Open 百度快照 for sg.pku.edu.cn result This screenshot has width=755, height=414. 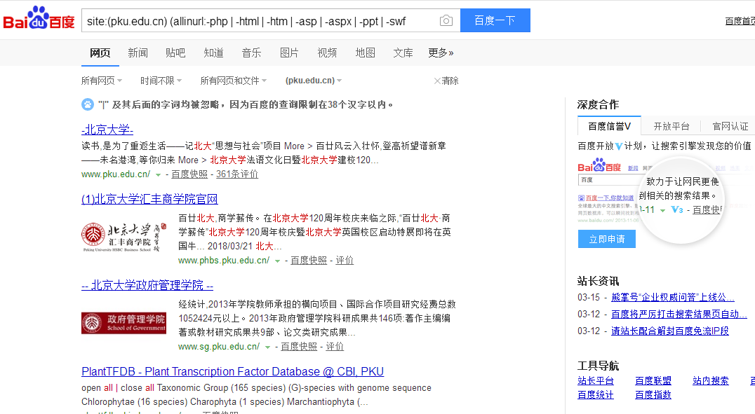(299, 346)
